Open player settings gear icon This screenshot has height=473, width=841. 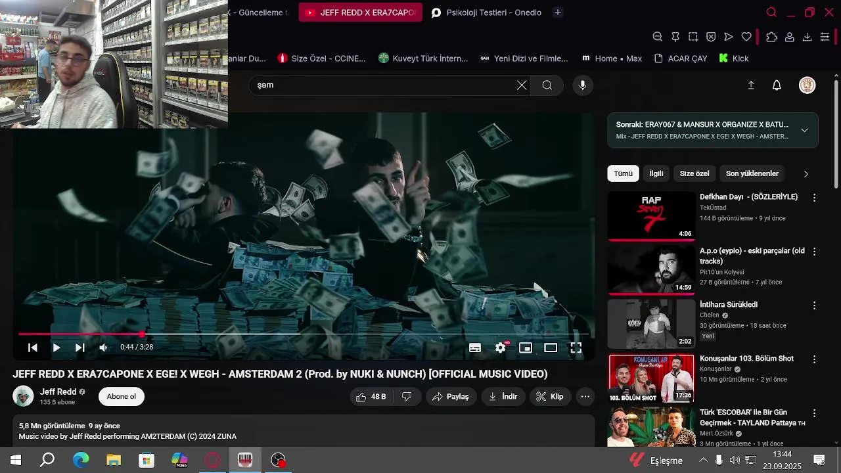pos(501,348)
